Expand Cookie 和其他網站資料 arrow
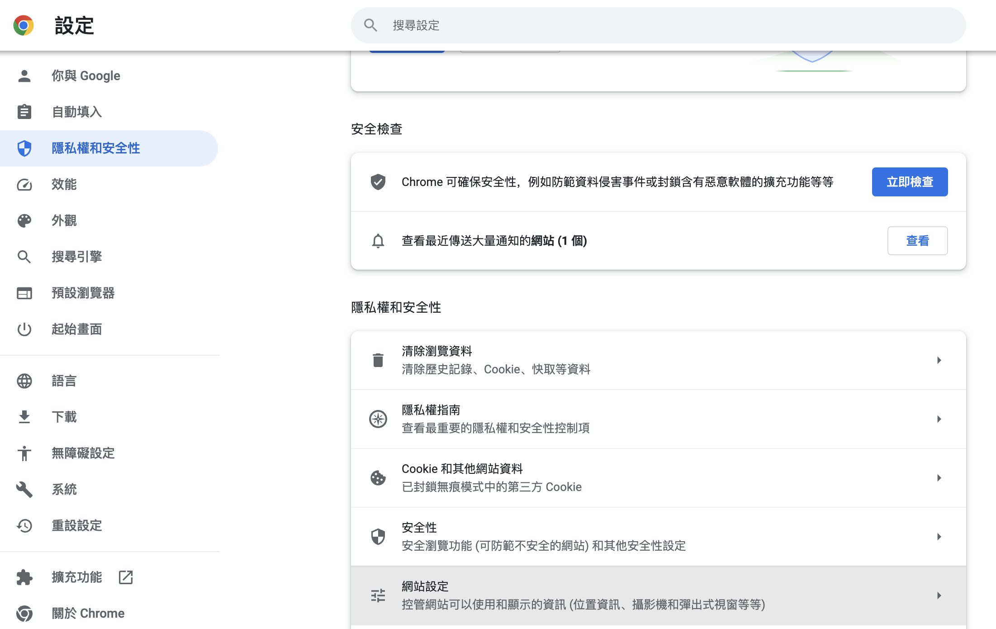The image size is (996, 629). tap(939, 478)
